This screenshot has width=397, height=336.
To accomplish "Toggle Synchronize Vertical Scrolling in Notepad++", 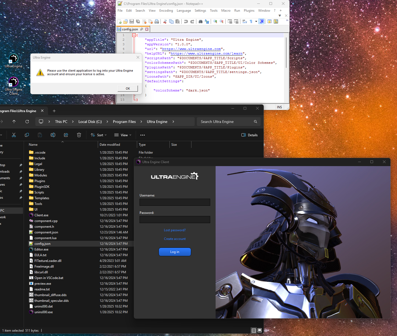I will point(230,21).
